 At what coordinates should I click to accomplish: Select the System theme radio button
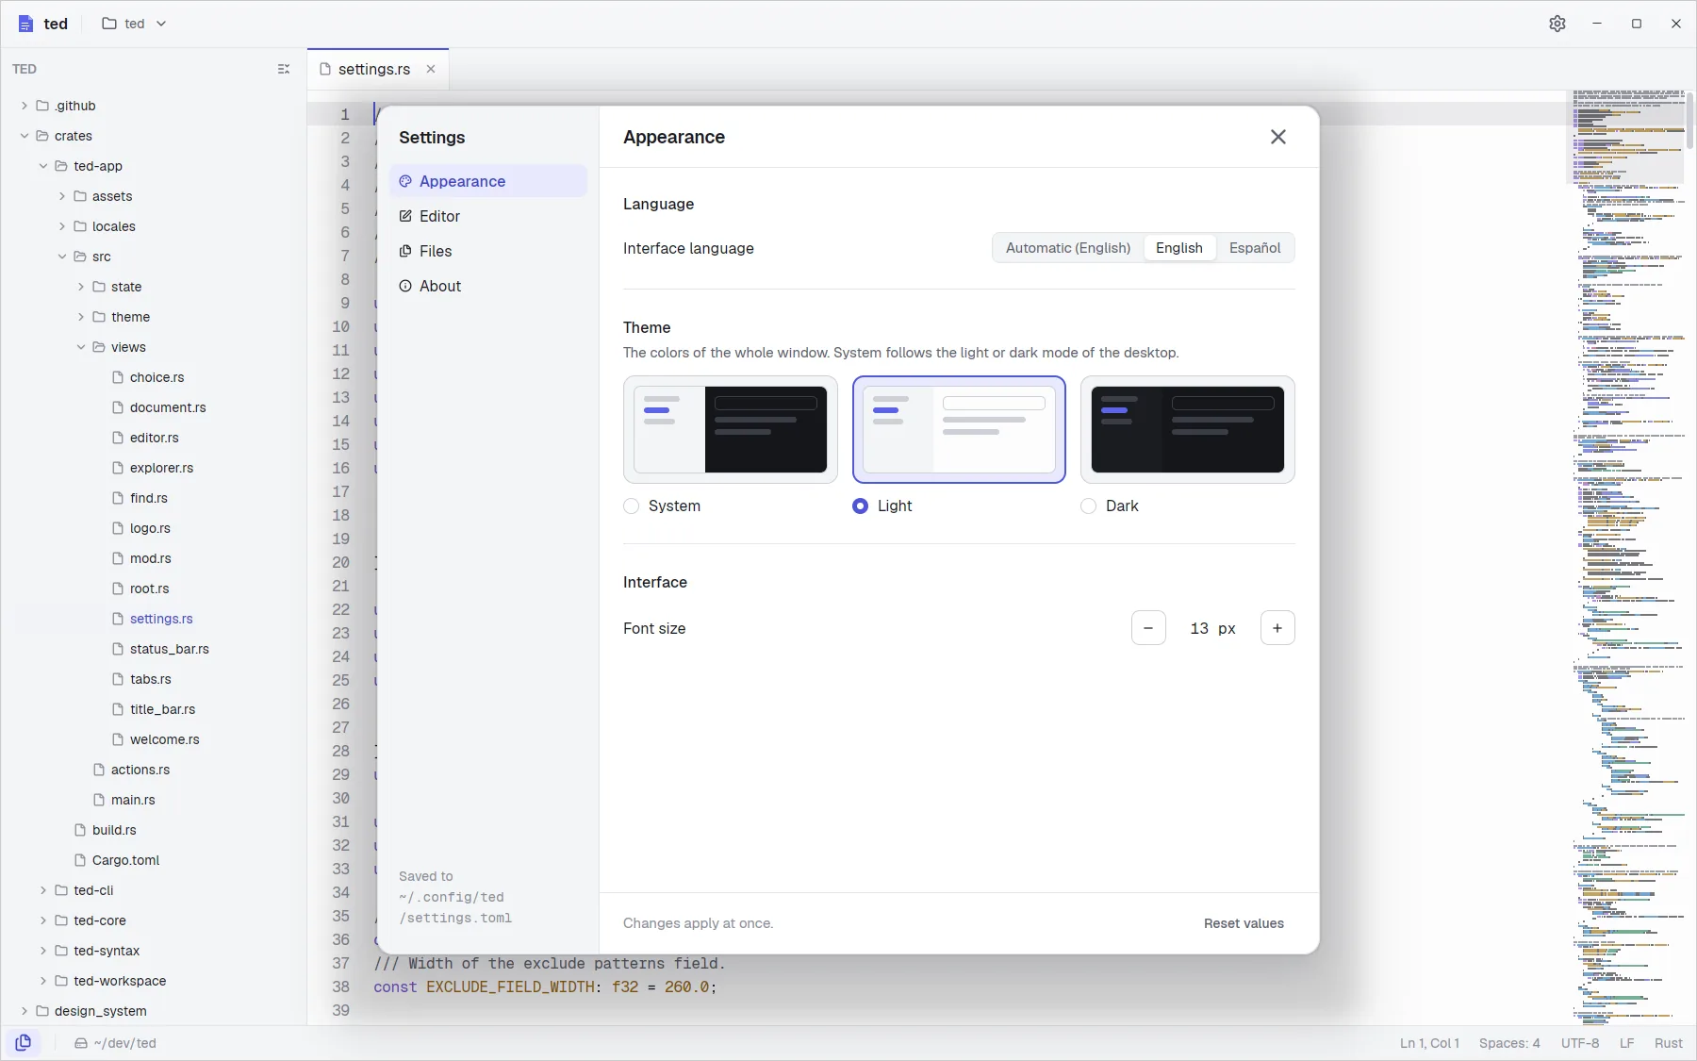[632, 506]
